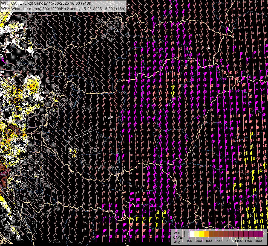Screen dimensions: 268x246
Task: Click the legend value 500
Action: coord(209,241)
